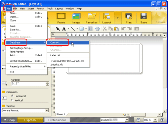This screenshot has width=168, height=124.
Task: Open the File menu
Action: (8, 9)
